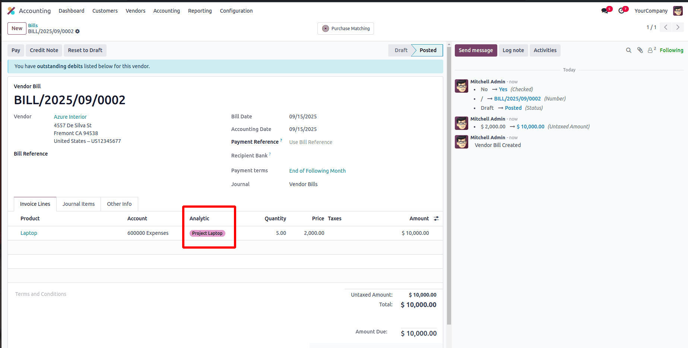Screen dimensions: 688x348
Task: Switch to the Other Info tab
Action: [119, 204]
